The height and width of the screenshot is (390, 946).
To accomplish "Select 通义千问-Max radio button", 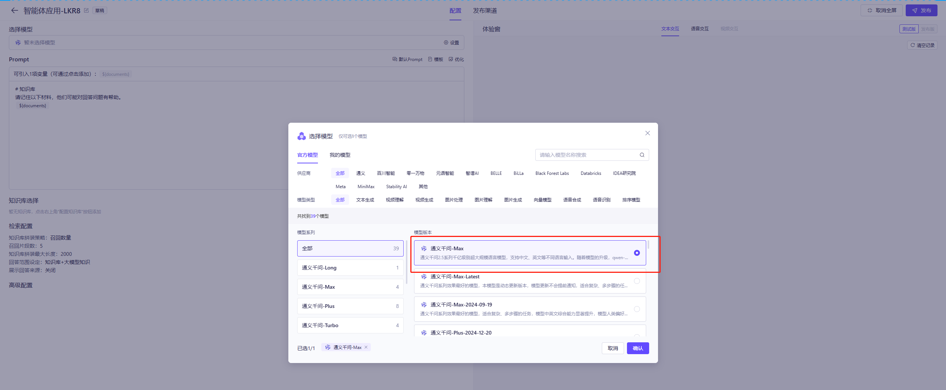I will pyautogui.click(x=637, y=253).
